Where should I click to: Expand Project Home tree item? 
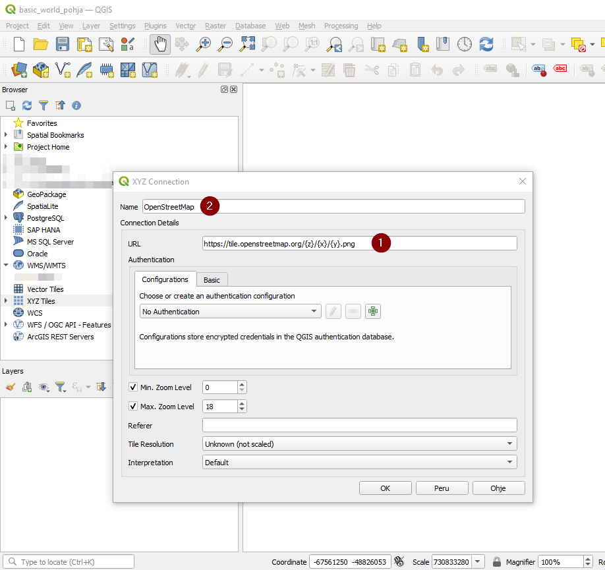coord(6,147)
